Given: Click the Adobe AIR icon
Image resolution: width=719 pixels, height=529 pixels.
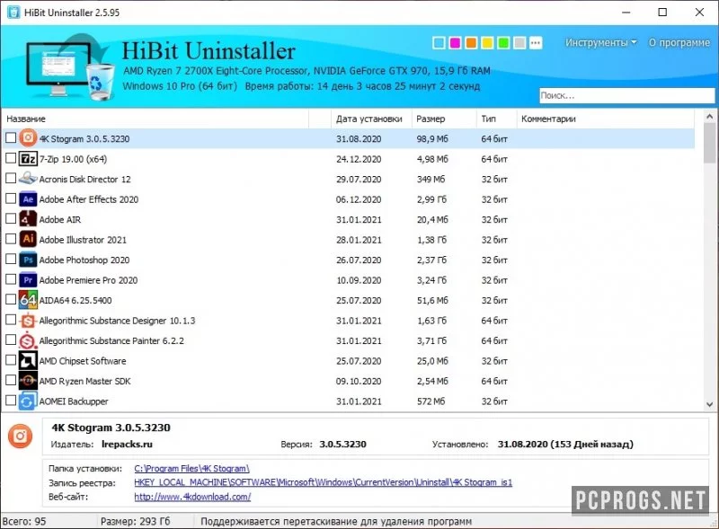Looking at the screenshot, I should [28, 219].
